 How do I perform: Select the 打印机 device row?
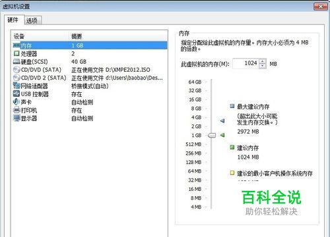point(90,111)
